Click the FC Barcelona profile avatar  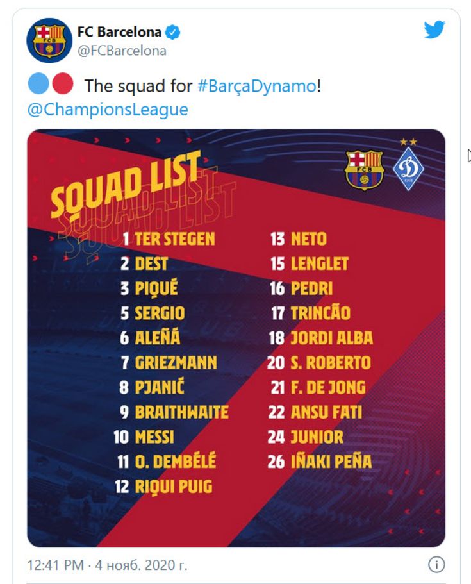pyautogui.click(x=49, y=40)
